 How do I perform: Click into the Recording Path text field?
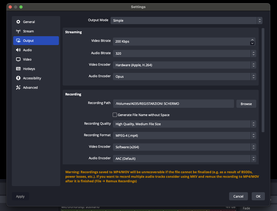pos(173,104)
